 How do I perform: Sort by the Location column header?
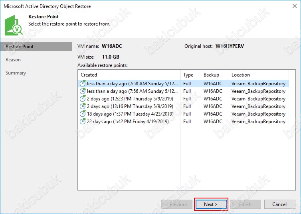pos(259,75)
